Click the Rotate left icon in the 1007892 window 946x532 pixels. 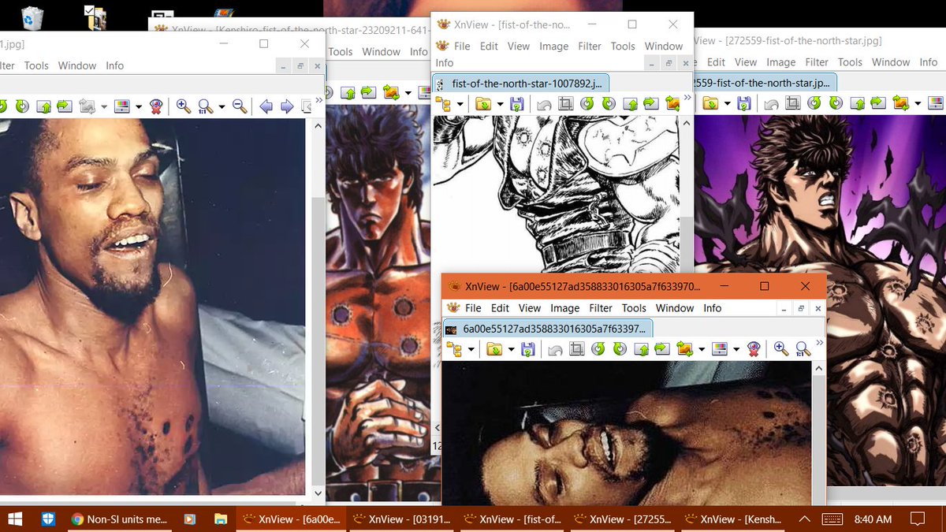tap(587, 103)
